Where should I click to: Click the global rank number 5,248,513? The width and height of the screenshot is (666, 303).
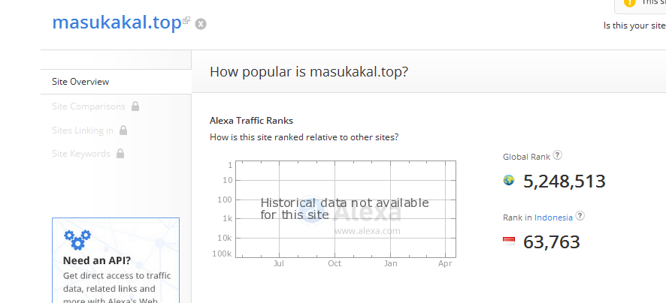click(x=564, y=181)
